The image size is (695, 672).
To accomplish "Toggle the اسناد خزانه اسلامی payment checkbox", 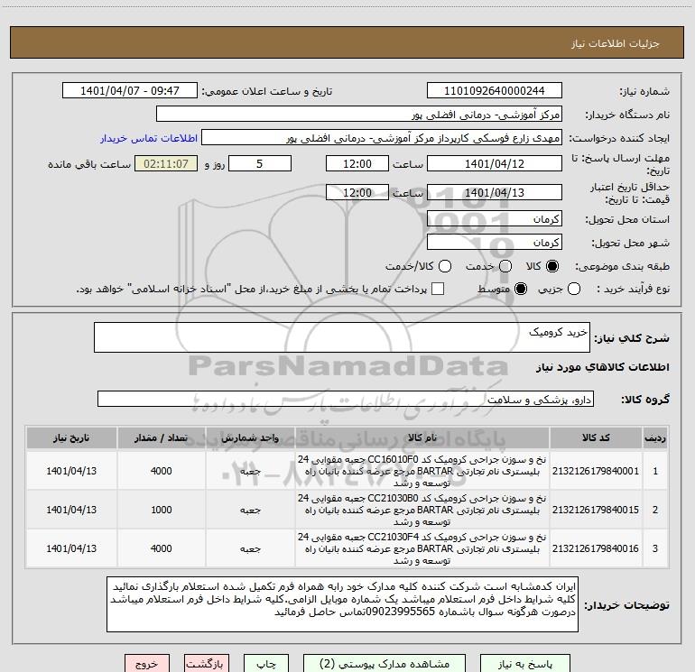I will tap(438, 289).
